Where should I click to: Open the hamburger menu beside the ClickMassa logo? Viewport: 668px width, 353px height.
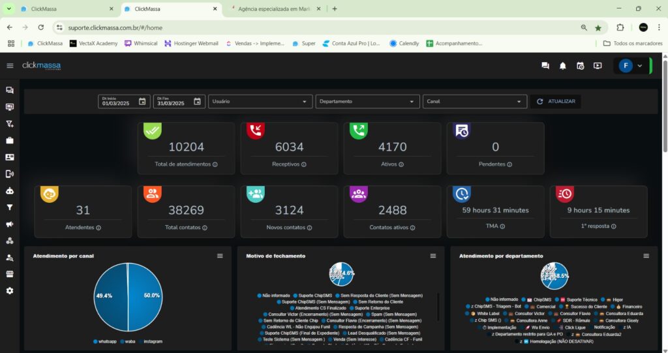[10, 65]
